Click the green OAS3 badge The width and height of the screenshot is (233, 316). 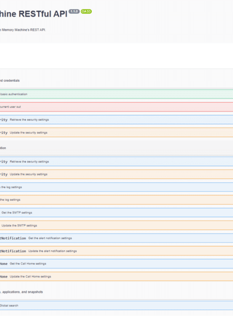tap(86, 12)
